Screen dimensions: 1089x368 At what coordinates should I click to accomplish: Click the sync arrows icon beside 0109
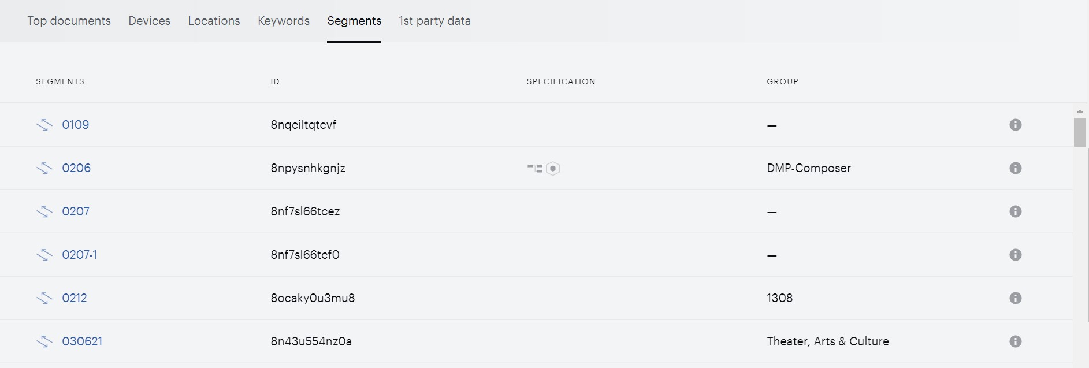[44, 125]
